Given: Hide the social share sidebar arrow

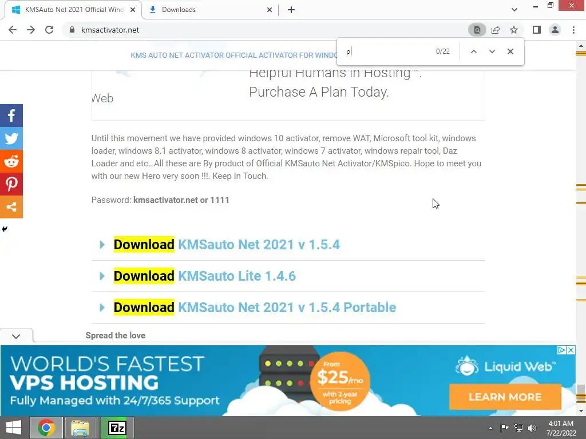Looking at the screenshot, I should click(5, 229).
